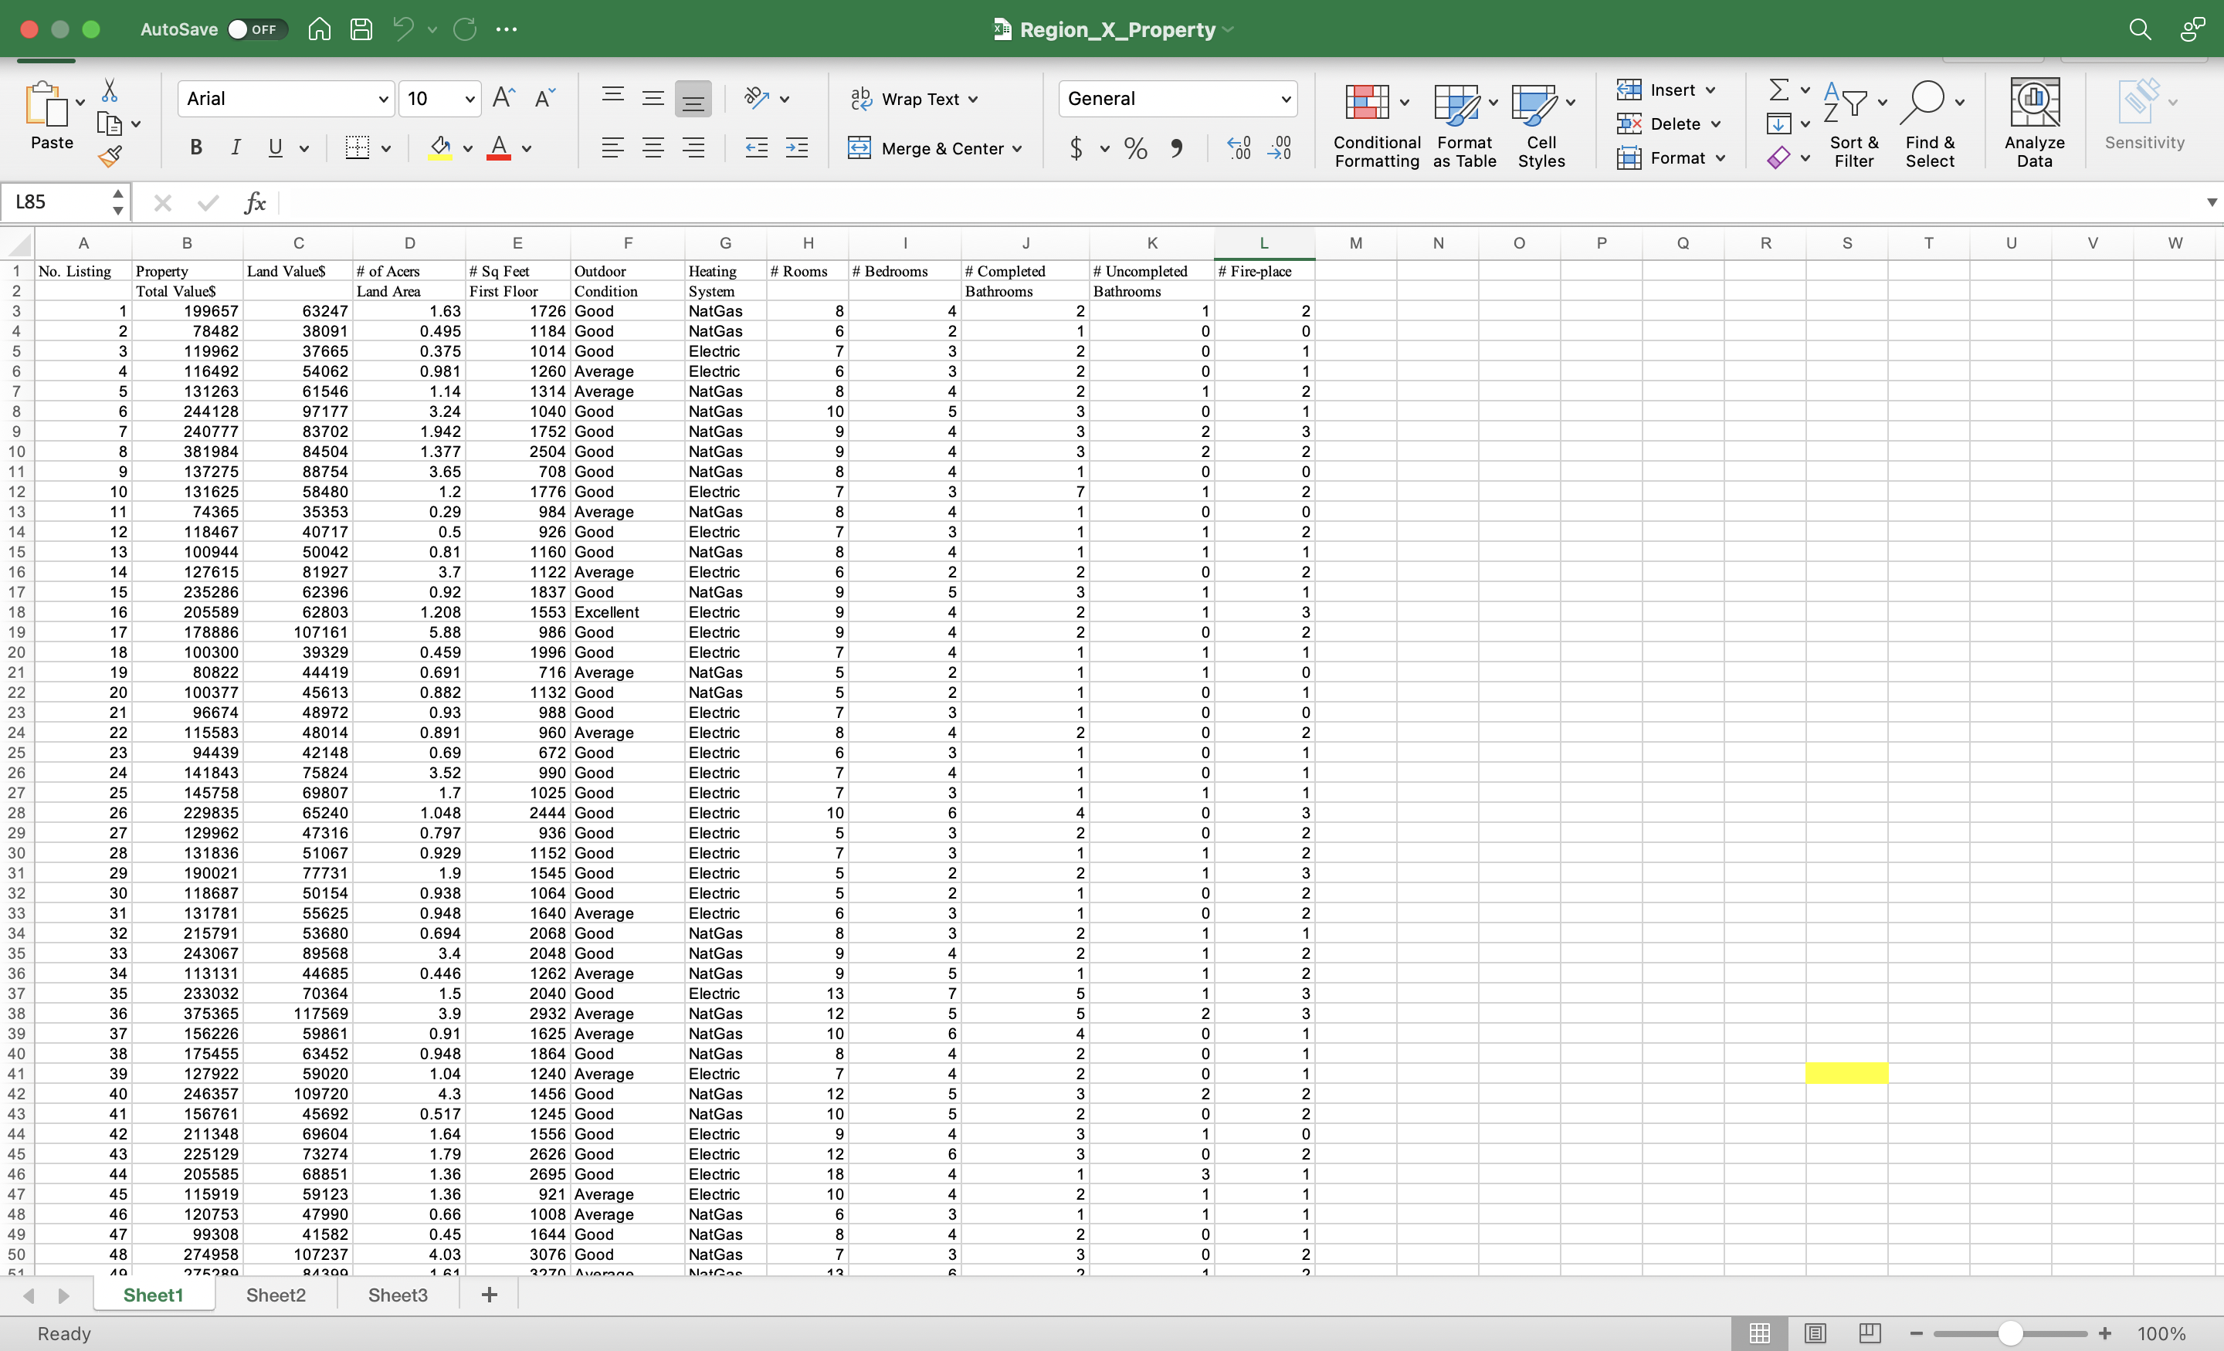Toggle Italic formatting
2224x1351 pixels.
pos(236,148)
